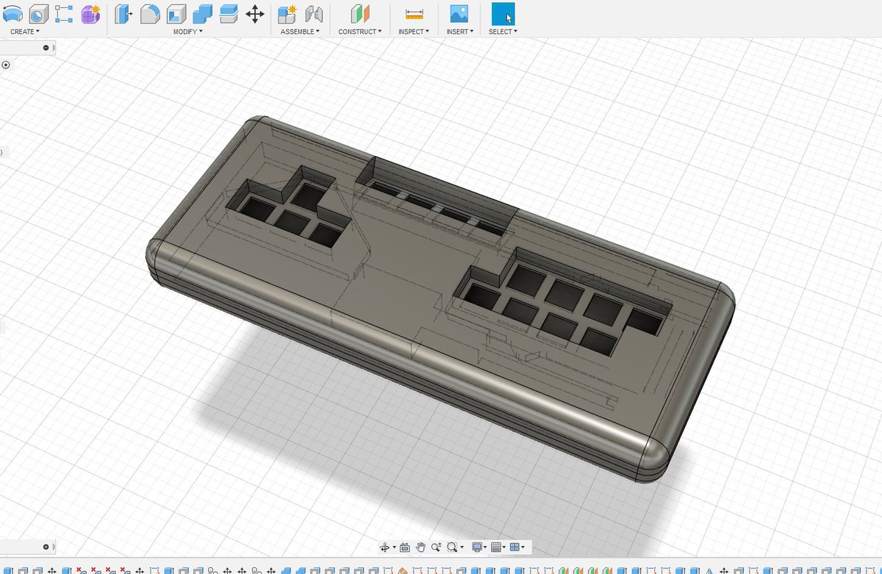The width and height of the screenshot is (882, 574).
Task: Select the Press Pull tool
Action: [x=123, y=13]
